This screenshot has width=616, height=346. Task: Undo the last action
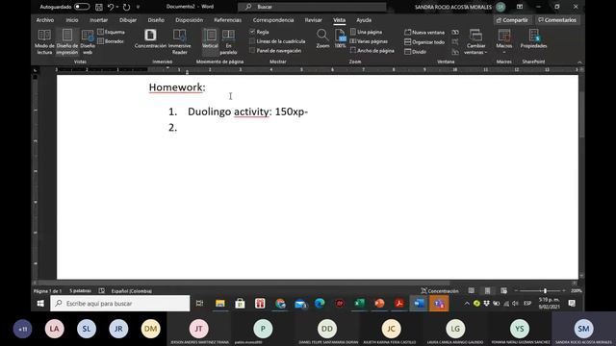111,7
